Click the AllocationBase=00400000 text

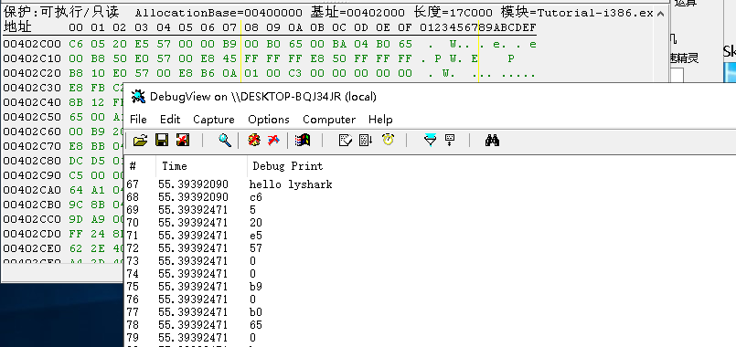pyautogui.click(x=219, y=13)
